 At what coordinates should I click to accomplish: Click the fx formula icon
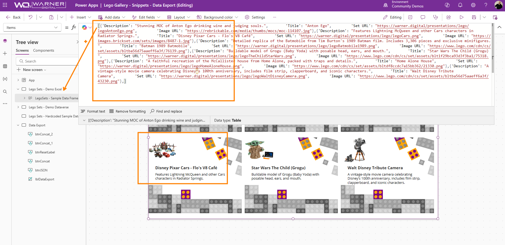click(x=74, y=27)
